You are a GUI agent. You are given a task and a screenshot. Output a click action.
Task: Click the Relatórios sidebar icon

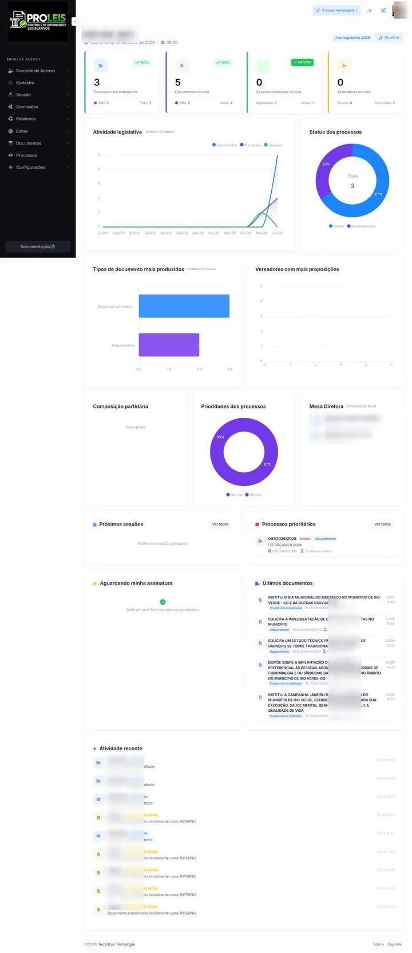coord(10,119)
